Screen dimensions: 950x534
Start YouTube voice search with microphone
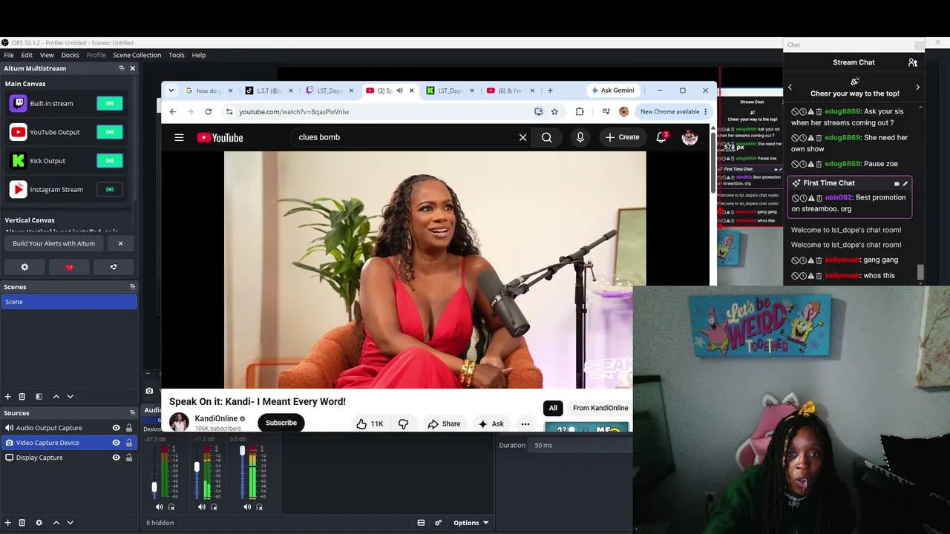click(580, 137)
